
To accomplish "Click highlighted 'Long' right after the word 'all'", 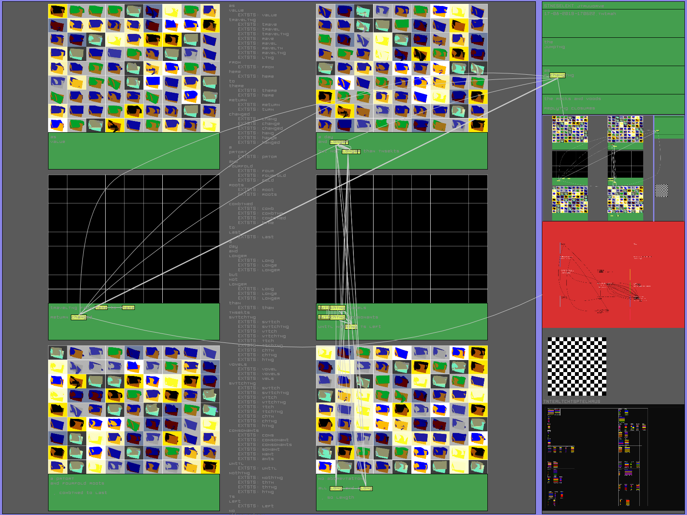I will (336, 488).
